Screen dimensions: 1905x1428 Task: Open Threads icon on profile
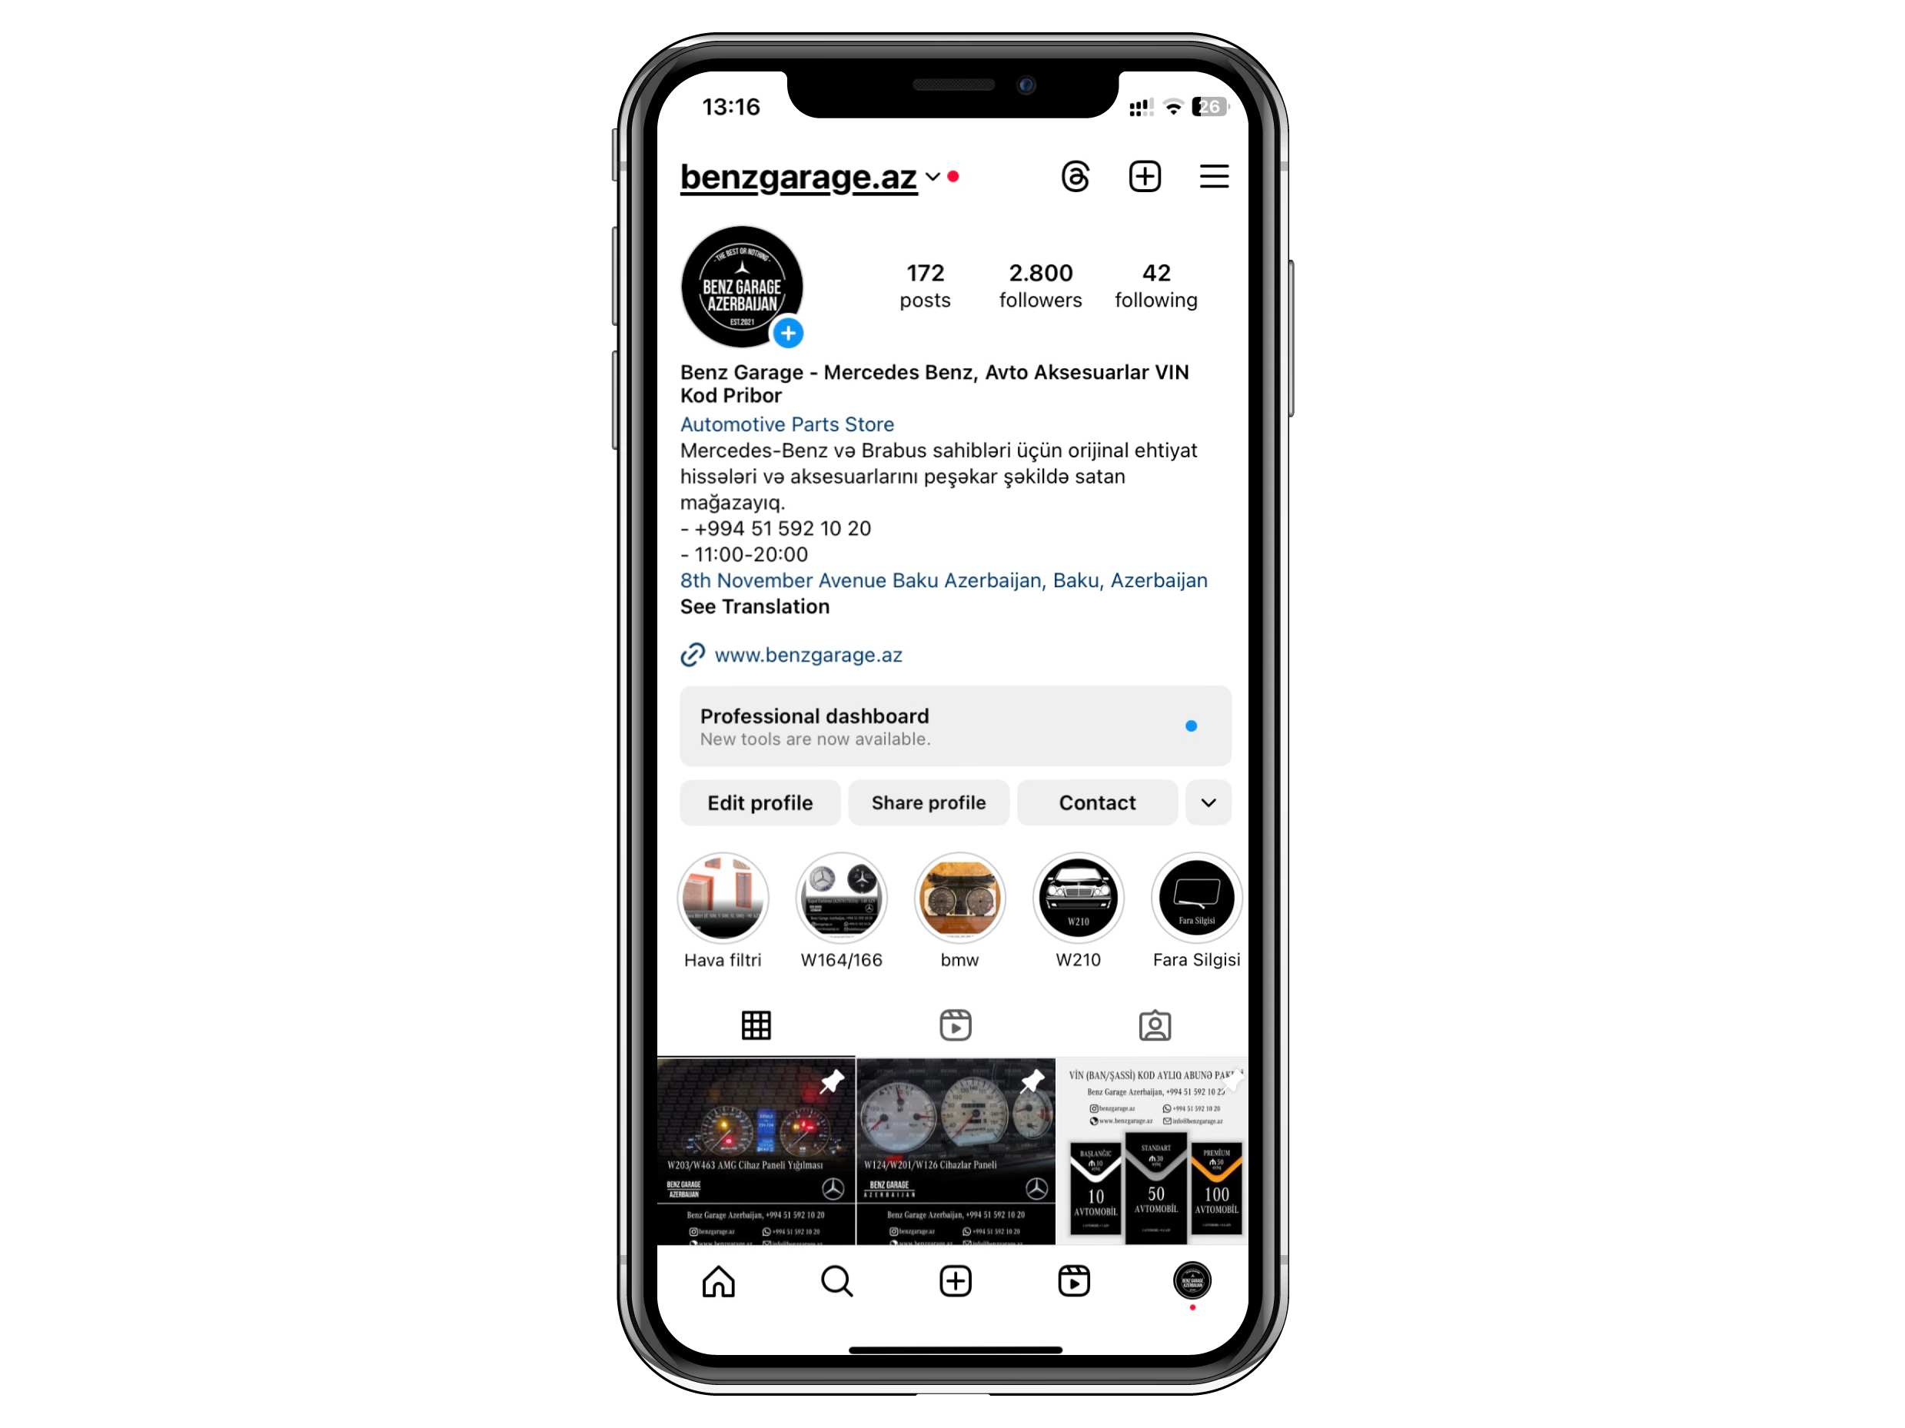point(1076,178)
